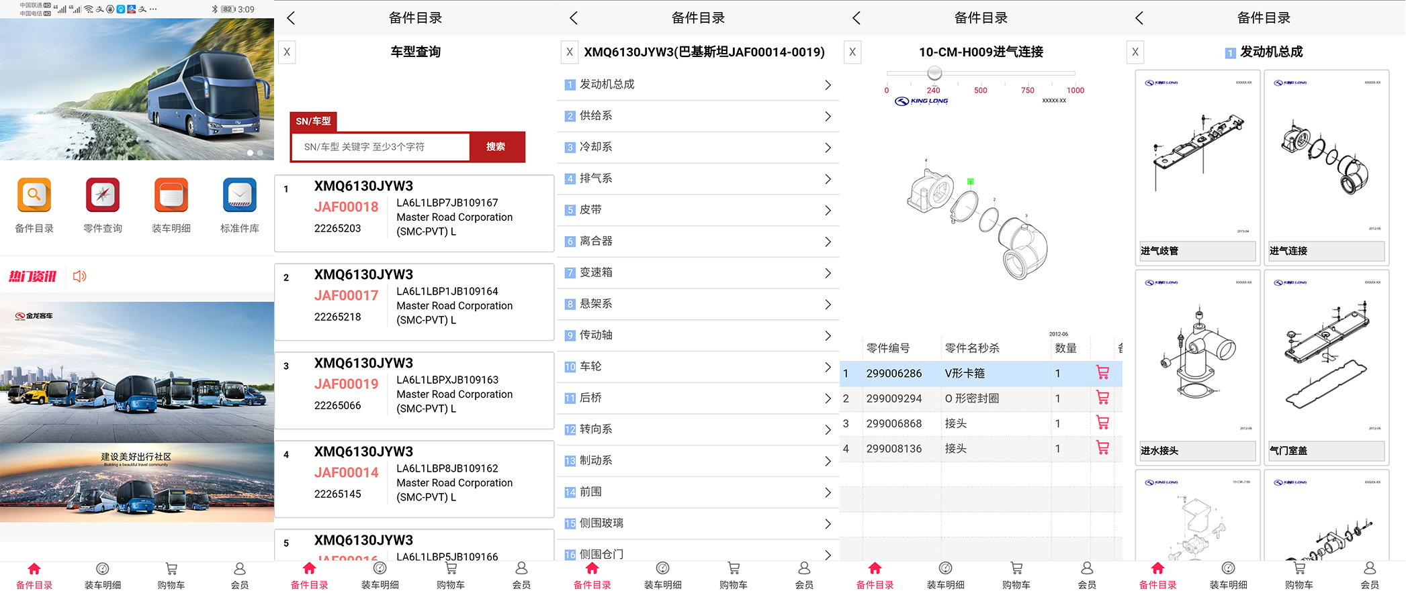Open the blue 标准件库 icon
The width and height of the screenshot is (1406, 593).
point(240,195)
